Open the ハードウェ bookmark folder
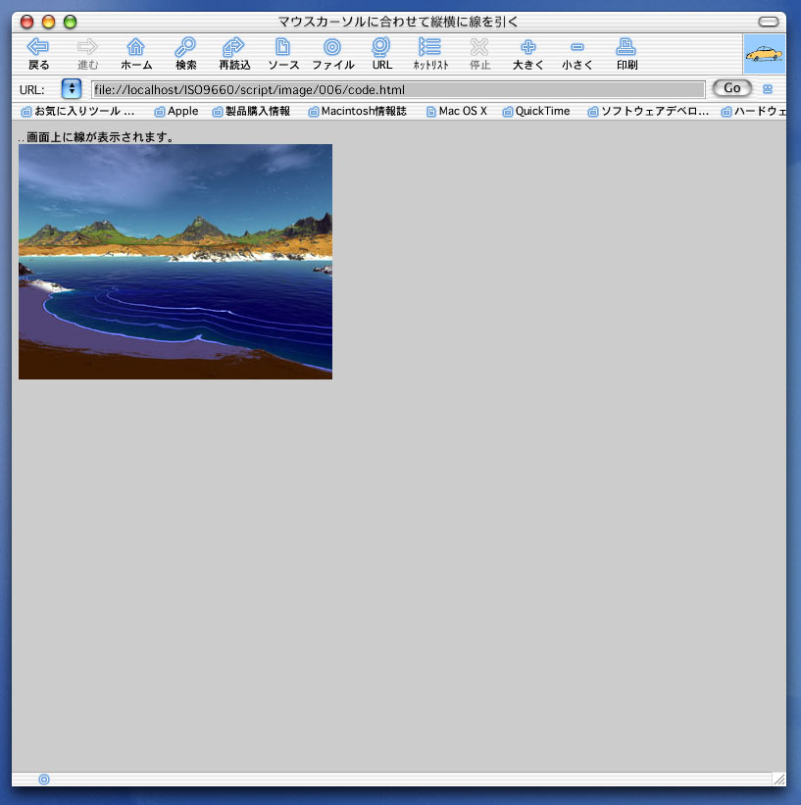 tap(753, 111)
